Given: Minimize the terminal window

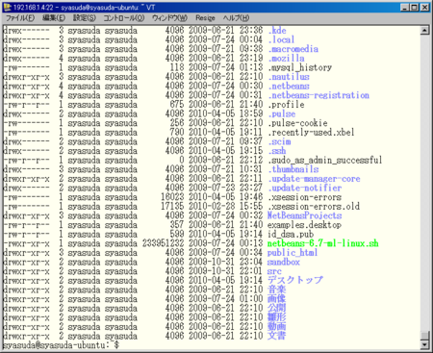Looking at the screenshot, I should click(x=405, y=7).
